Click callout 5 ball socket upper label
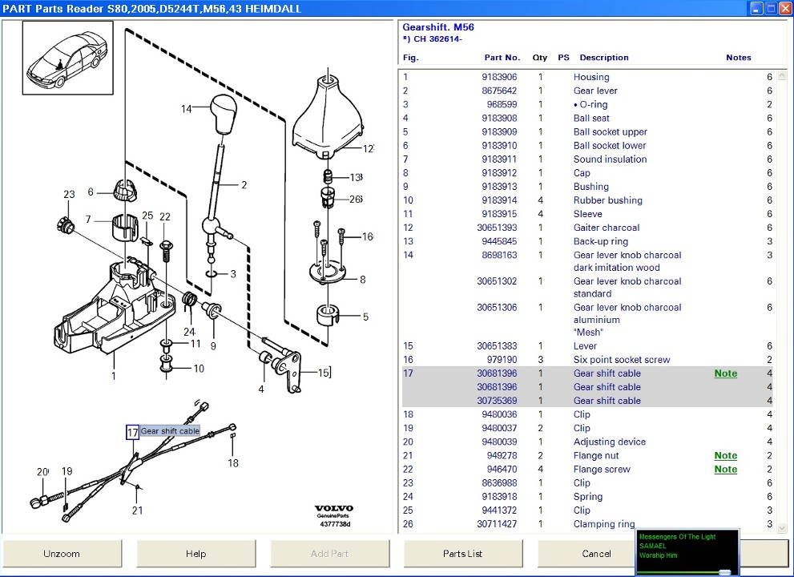The width and height of the screenshot is (794, 577). coord(365,317)
